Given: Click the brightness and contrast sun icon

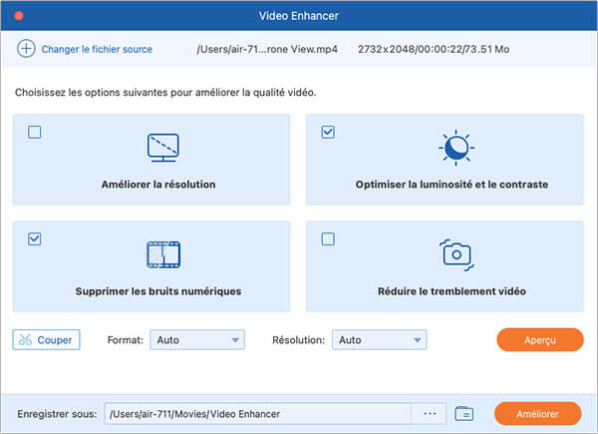Looking at the screenshot, I should 455,147.
